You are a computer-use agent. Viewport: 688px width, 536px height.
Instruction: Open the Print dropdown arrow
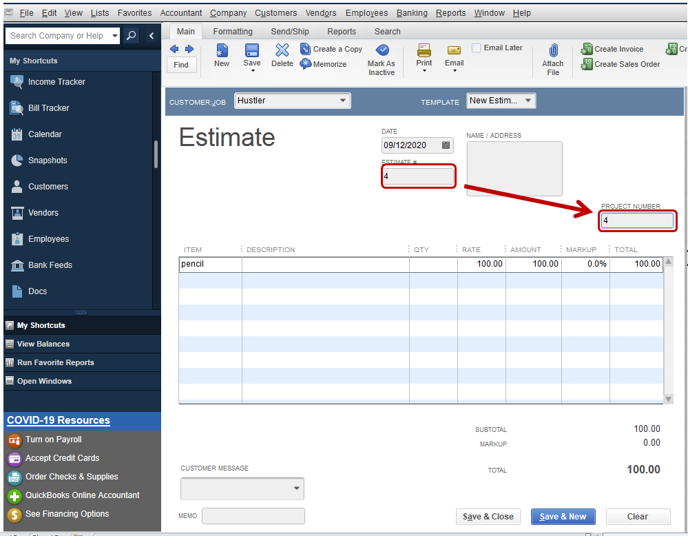click(x=424, y=71)
